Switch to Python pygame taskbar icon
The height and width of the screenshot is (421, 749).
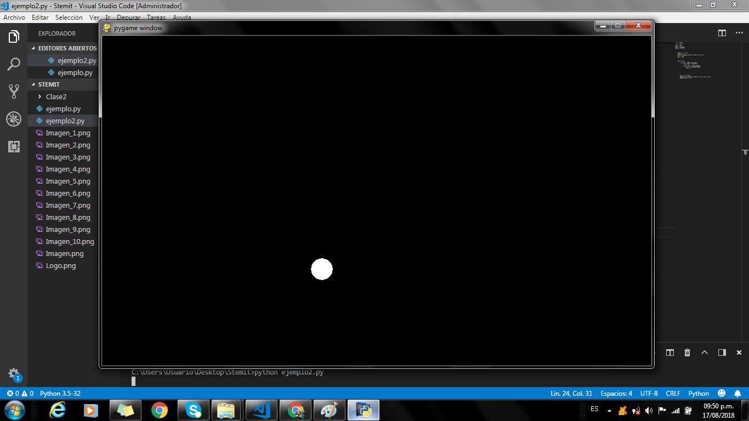point(364,410)
